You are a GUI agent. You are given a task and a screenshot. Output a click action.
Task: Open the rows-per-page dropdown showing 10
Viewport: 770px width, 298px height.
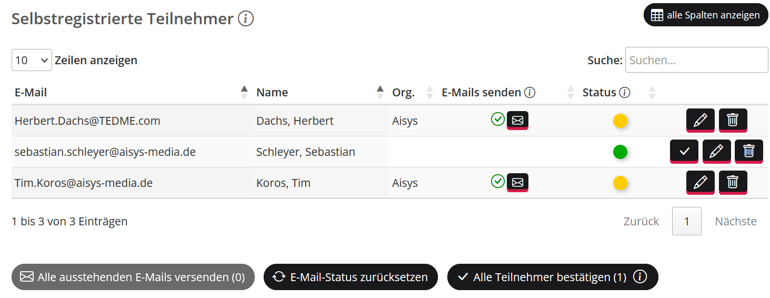[32, 60]
